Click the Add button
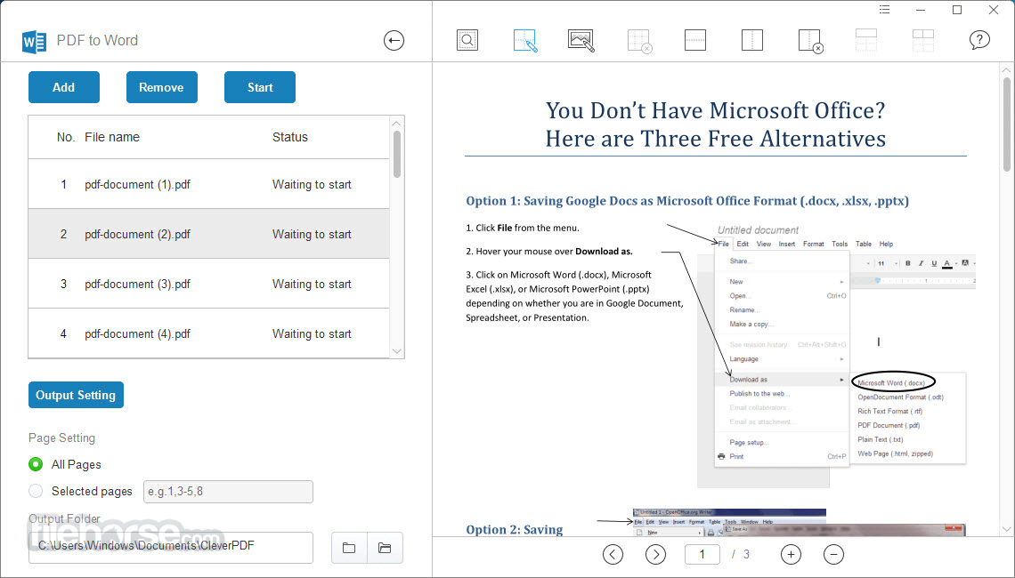Image resolution: width=1015 pixels, height=578 pixels. tap(64, 87)
